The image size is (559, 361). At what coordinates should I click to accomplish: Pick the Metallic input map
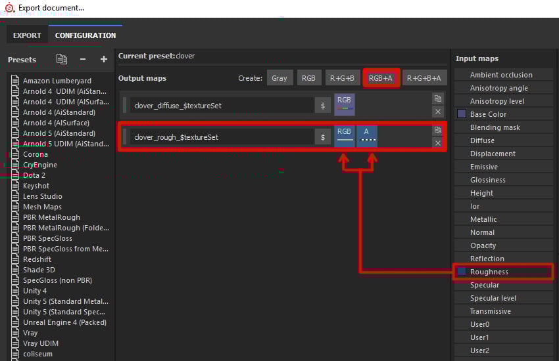(504, 219)
